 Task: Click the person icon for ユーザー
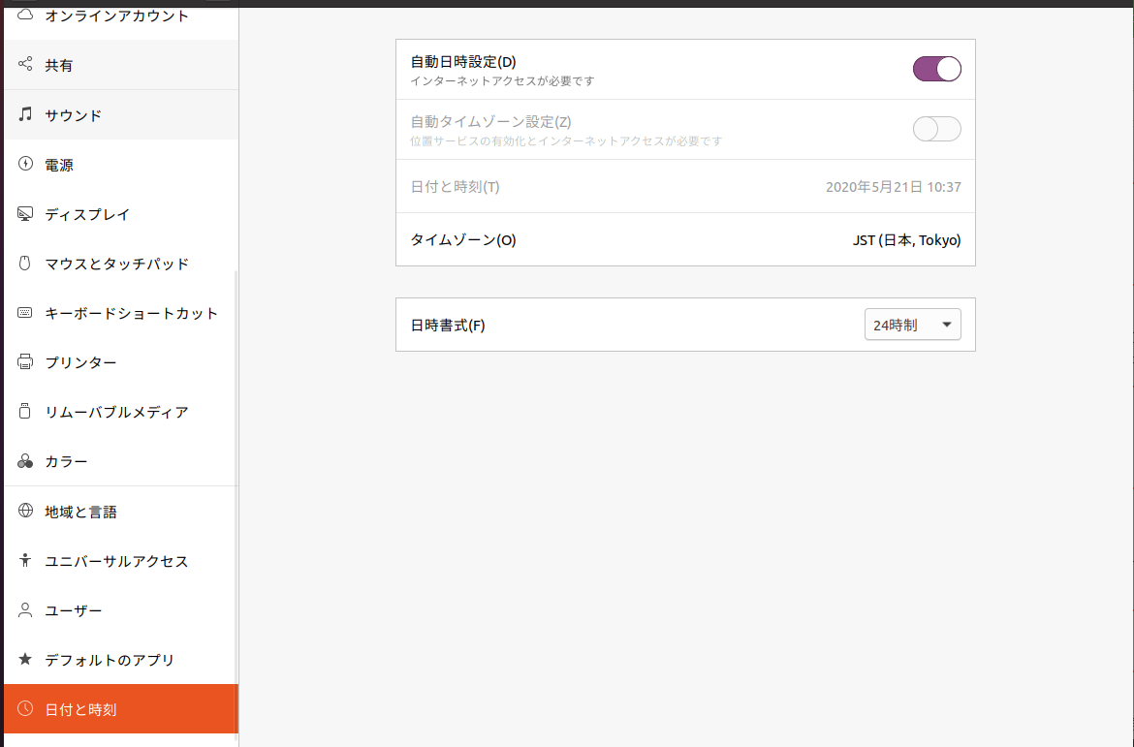tap(25, 609)
